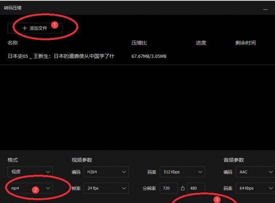This screenshot has height=203, width=275.
Task: Click the 压缩比 column header
Action: pos(139,43)
